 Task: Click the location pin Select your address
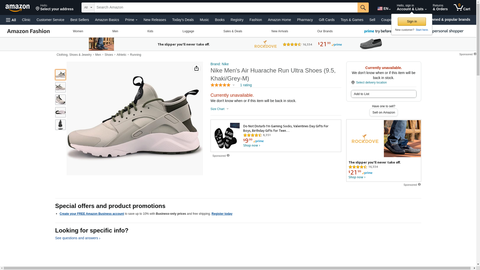point(54,7)
